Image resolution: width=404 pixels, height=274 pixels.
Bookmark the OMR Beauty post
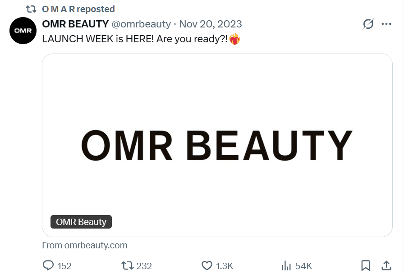[366, 265]
